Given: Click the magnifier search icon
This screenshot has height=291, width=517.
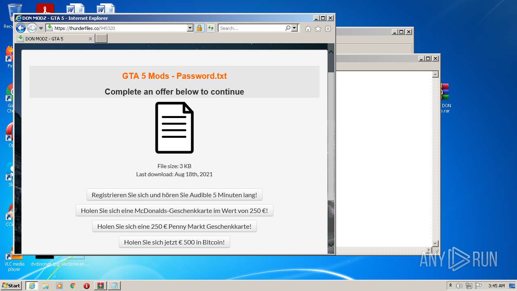Looking at the screenshot, I should click(288, 28).
